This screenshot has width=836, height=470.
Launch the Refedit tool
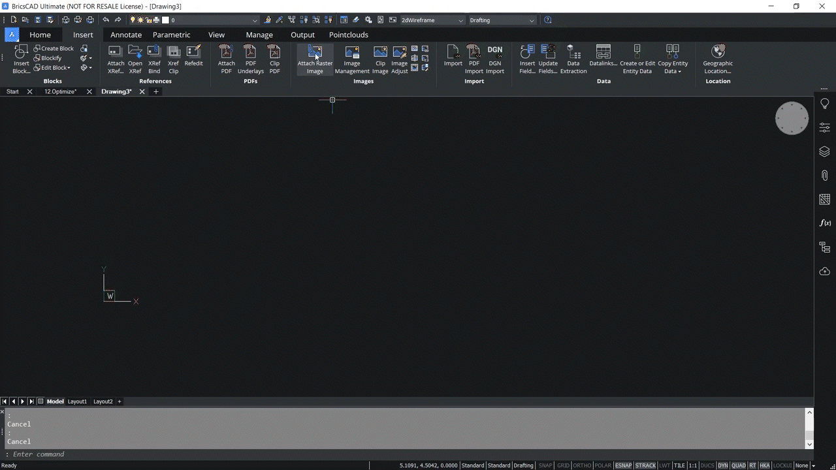click(x=193, y=55)
